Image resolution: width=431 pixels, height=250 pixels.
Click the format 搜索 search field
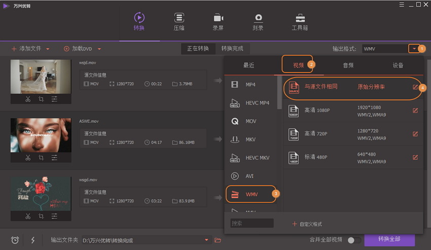pyautogui.click(x=252, y=223)
